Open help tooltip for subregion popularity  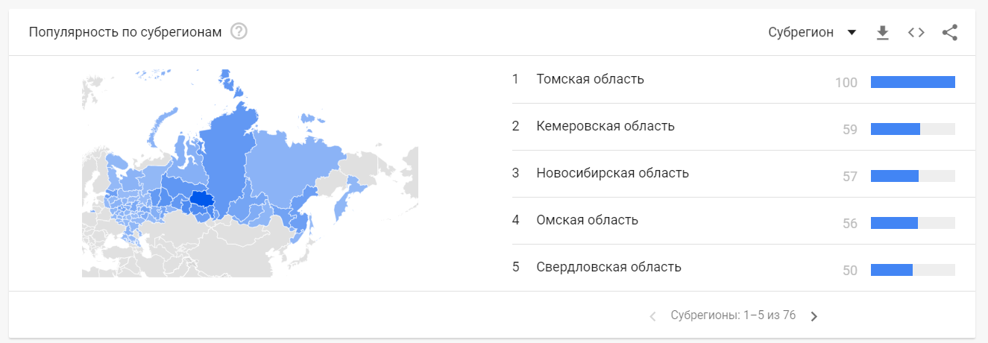(x=239, y=32)
